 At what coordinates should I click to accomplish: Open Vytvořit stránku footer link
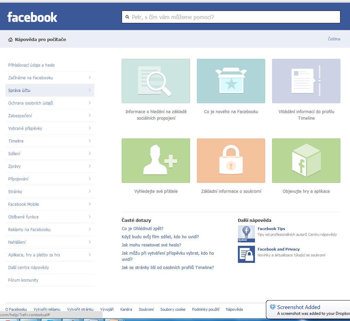tap(80, 309)
